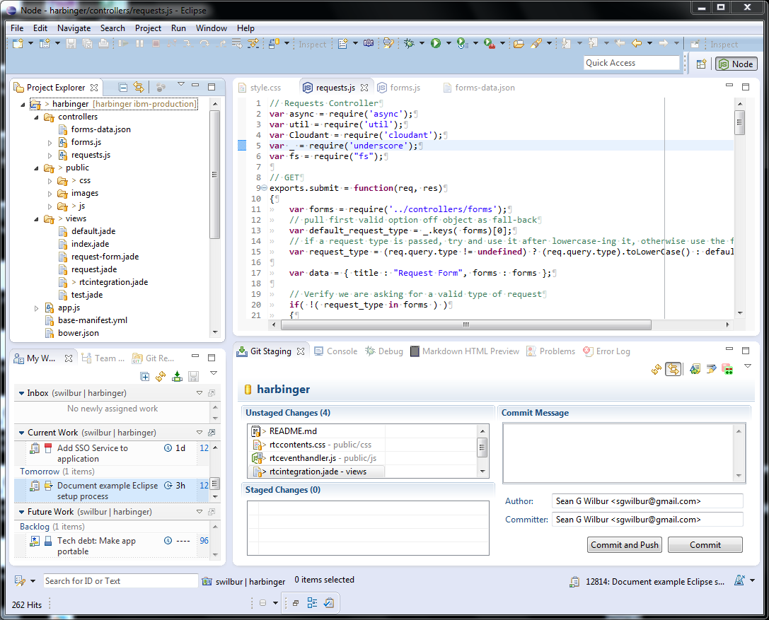This screenshot has height=620, width=769.
Task: Collapse the Current Work section
Action: coord(22,433)
